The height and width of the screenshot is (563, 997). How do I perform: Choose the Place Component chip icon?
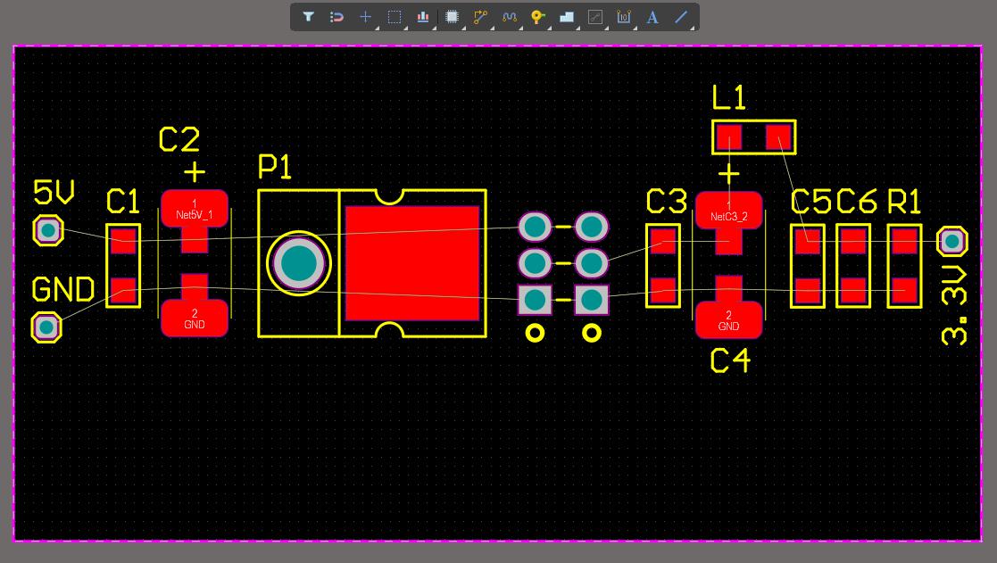pyautogui.click(x=452, y=17)
